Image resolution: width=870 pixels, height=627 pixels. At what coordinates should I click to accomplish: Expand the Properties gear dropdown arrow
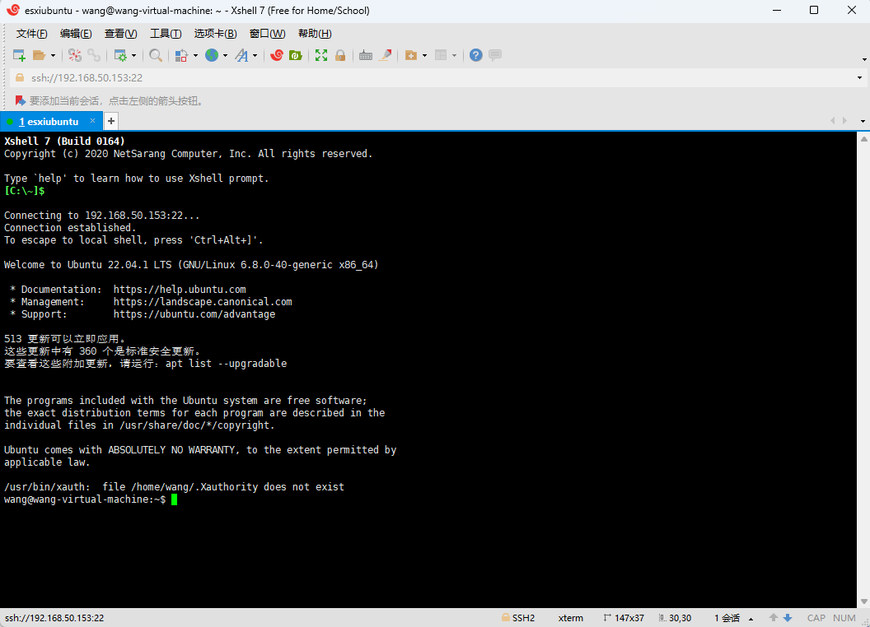click(133, 55)
